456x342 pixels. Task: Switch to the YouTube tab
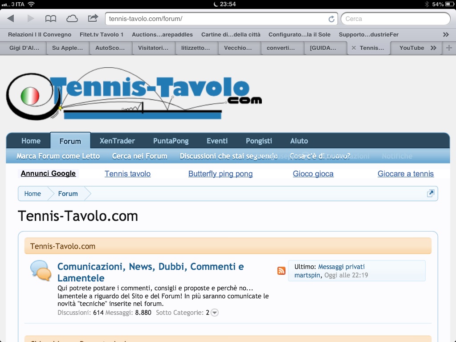412,48
